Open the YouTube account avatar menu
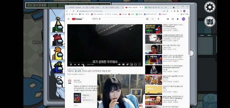This screenshot has width=230, height=108. pos(183,19)
